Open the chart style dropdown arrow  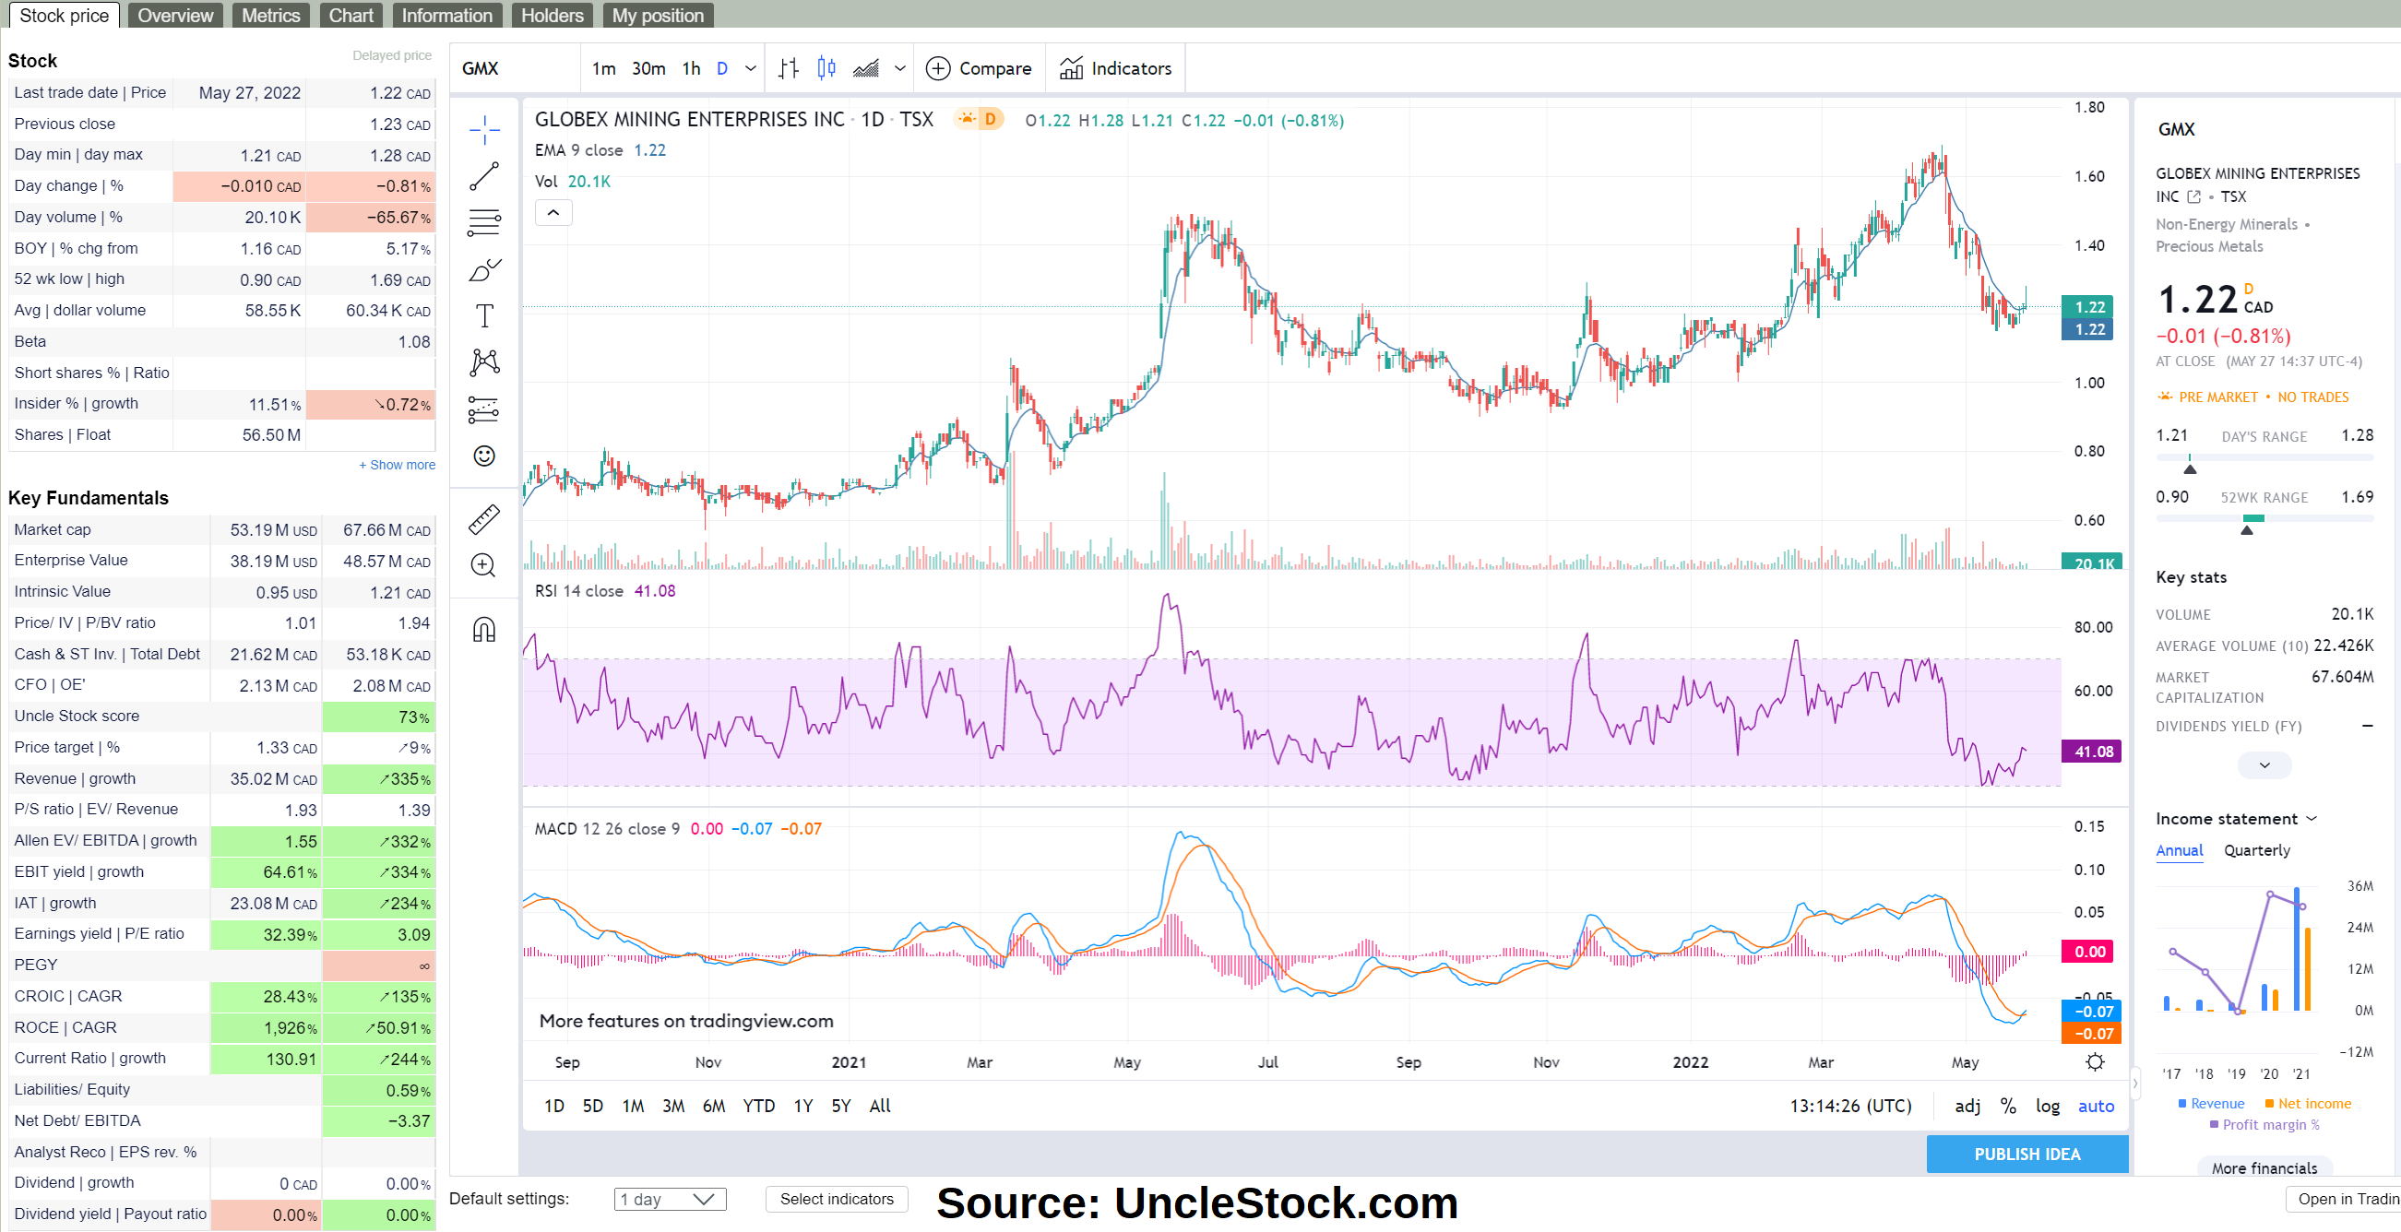click(x=899, y=68)
